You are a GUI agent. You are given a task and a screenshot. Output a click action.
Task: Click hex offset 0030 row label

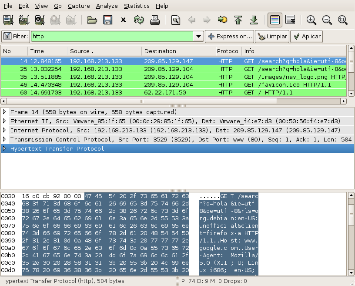point(8,196)
